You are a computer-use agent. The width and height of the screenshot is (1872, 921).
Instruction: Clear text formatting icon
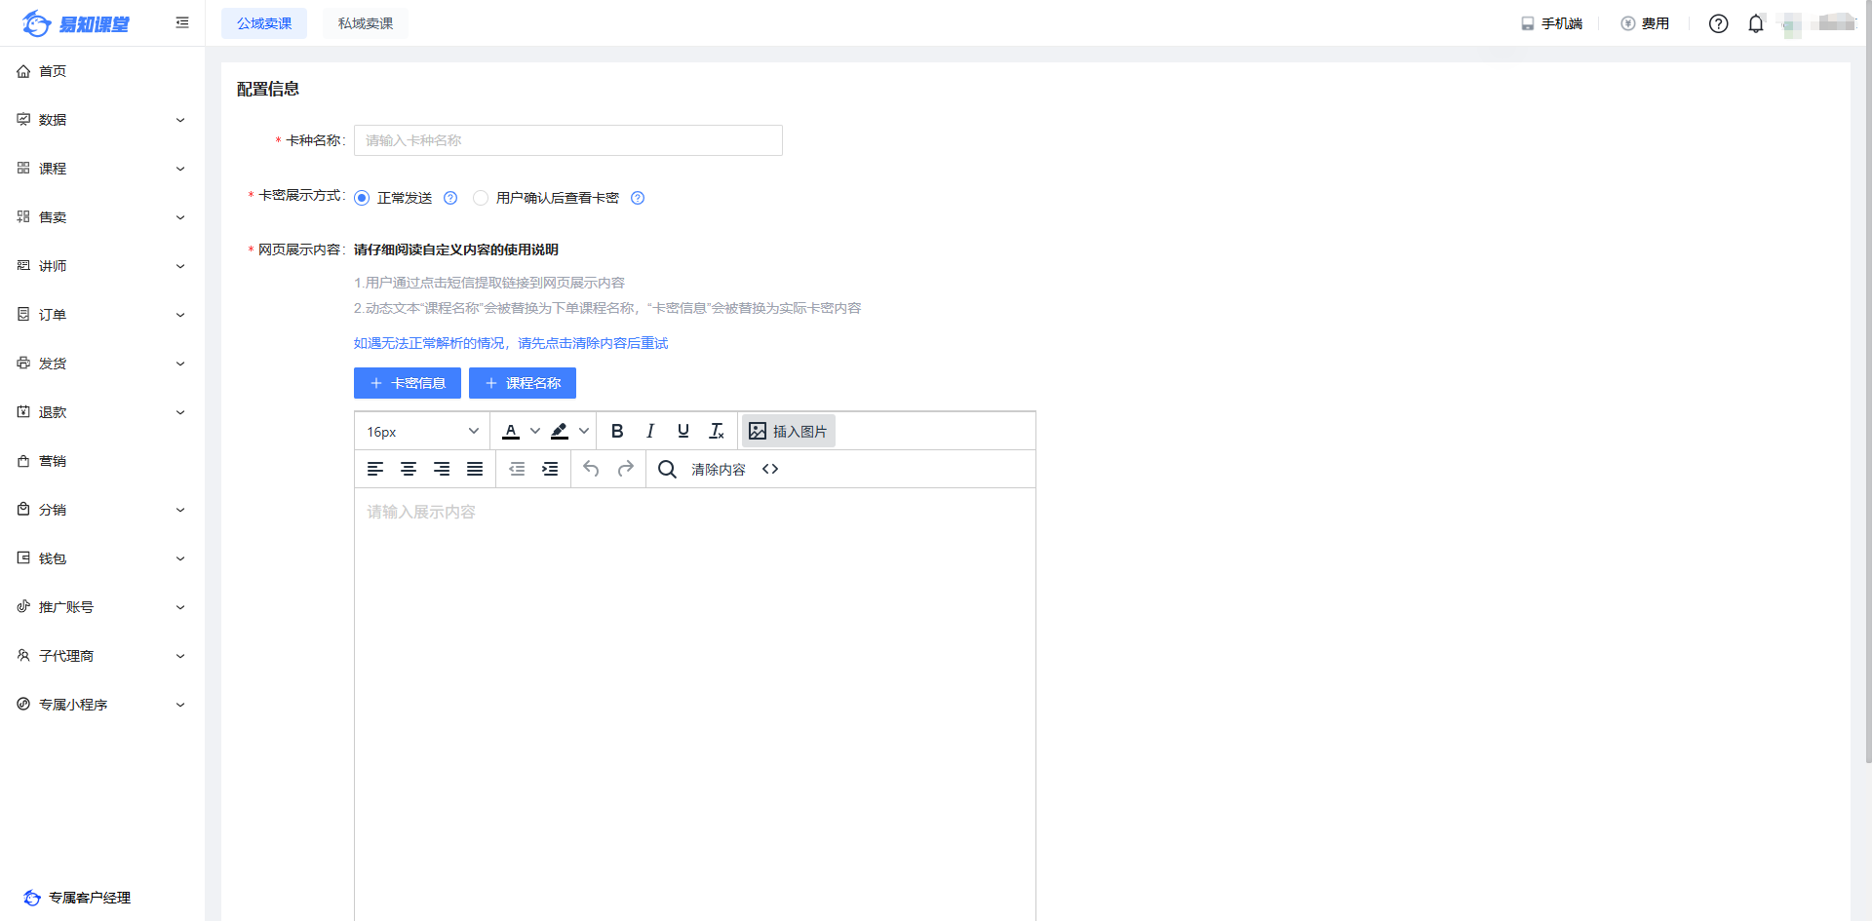pos(717,431)
